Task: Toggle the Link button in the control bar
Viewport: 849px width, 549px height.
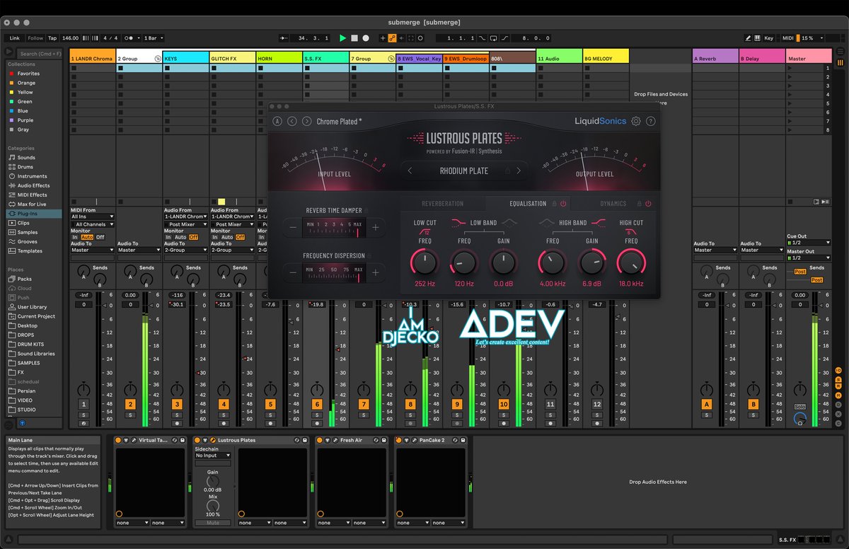Action: 15,38
